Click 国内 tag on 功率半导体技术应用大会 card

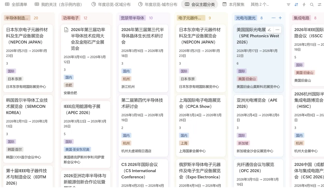[69, 77]
